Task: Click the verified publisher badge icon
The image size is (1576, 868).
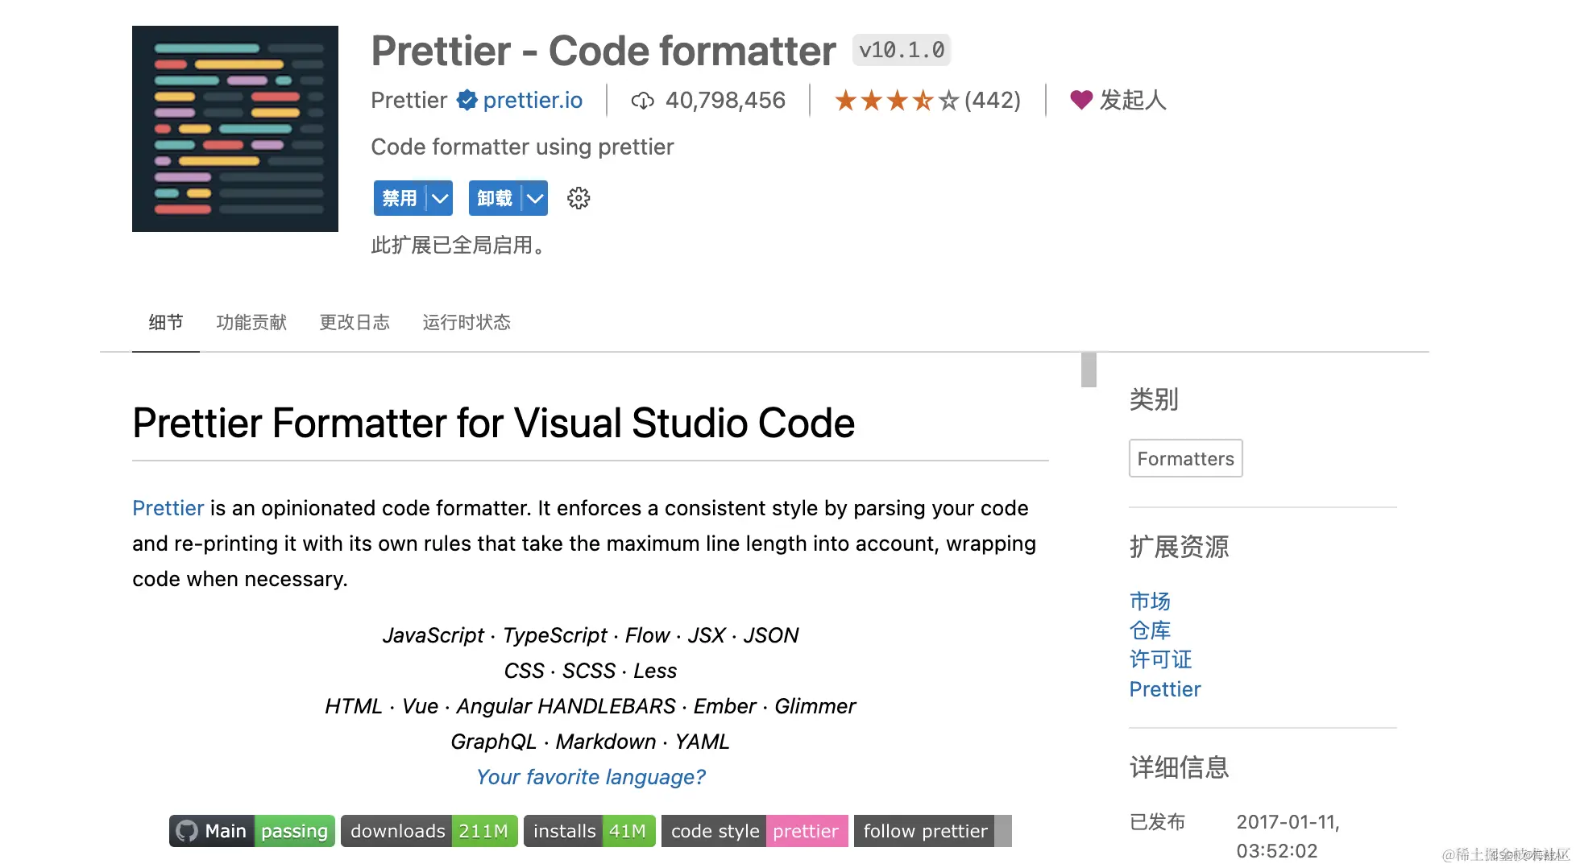Action: coord(467,100)
